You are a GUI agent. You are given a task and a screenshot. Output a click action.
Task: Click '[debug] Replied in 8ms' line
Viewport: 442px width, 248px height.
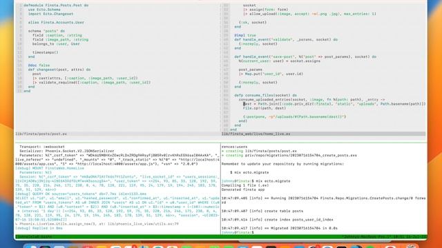pyautogui.click(x=39, y=228)
